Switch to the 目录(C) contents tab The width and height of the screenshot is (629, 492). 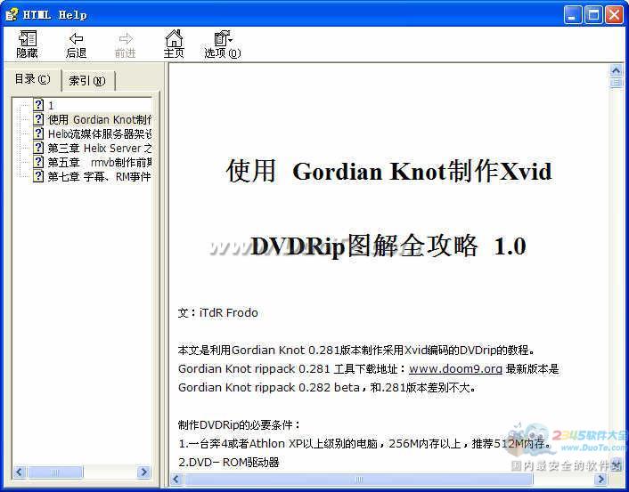(32, 79)
